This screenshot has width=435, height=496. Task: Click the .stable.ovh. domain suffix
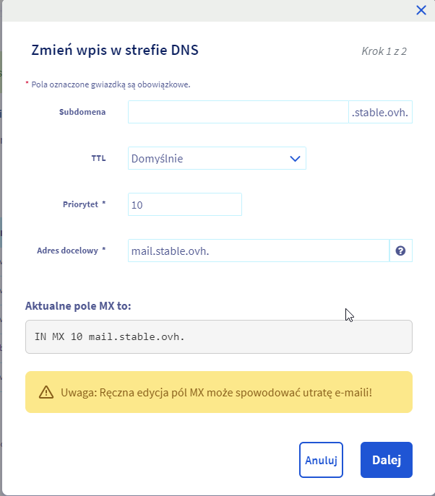click(x=381, y=113)
